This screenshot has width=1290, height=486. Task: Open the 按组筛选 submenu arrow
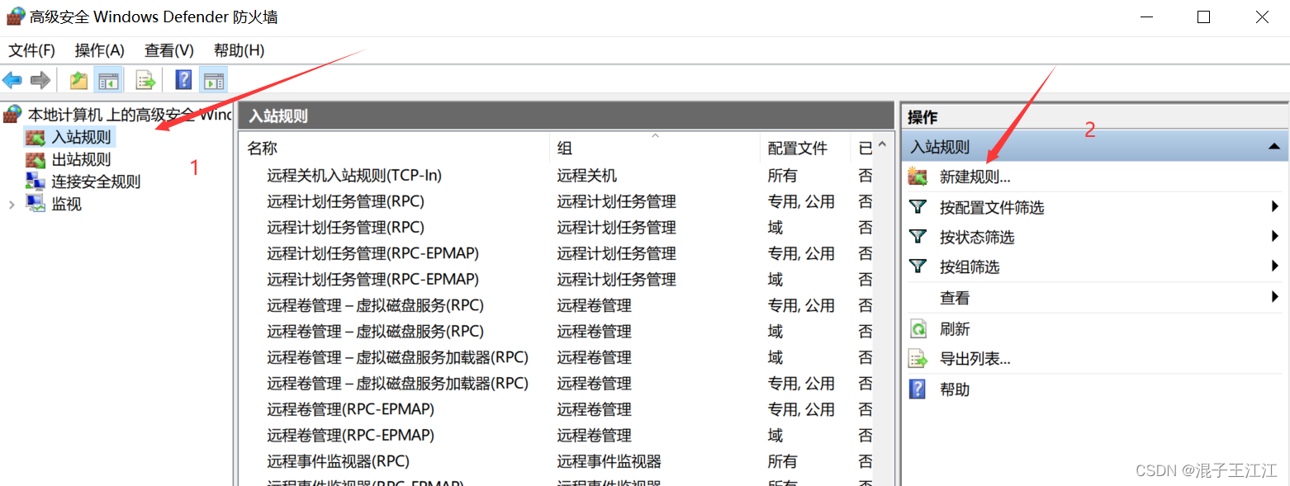pyautogui.click(x=1275, y=267)
